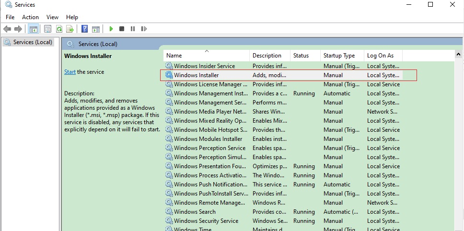Open Properties via toolbar icon
Viewport: 464px width, 231px height.
pyautogui.click(x=47, y=29)
